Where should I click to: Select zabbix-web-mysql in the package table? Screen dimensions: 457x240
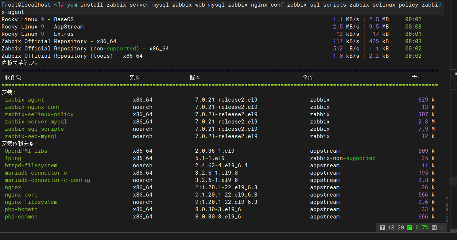pos(31,136)
